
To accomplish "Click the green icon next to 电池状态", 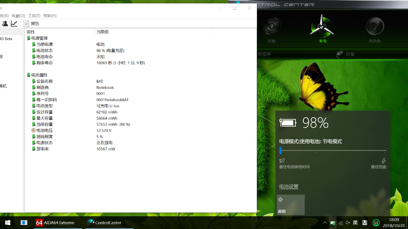I will [34, 50].
